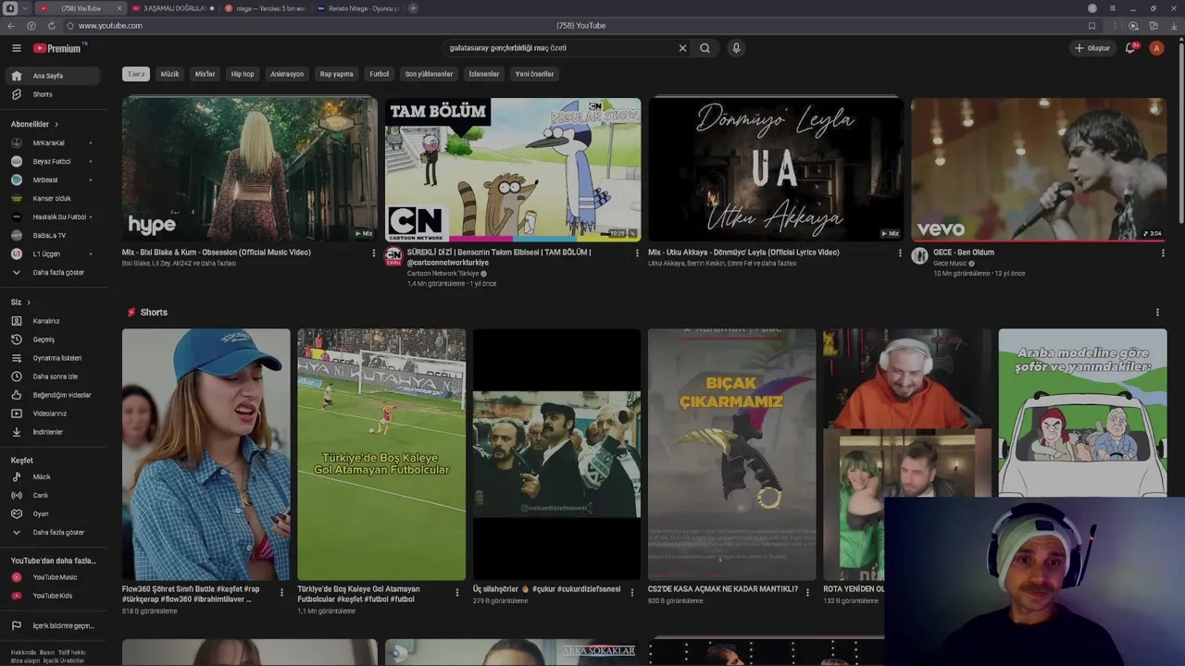
Task: Select the Futbol filter chip
Action: pos(380,74)
